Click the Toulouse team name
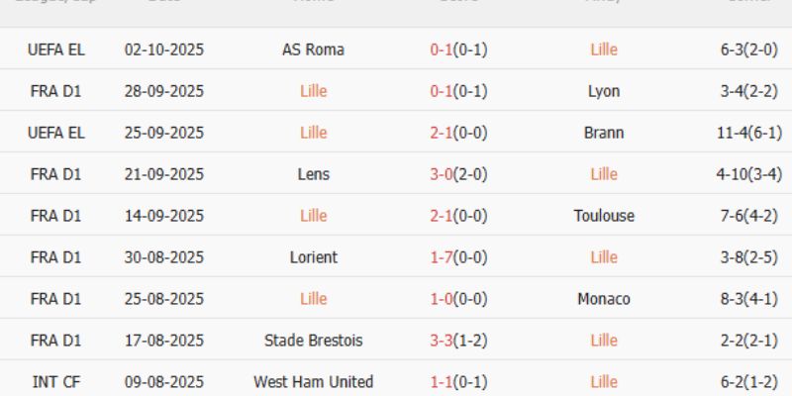 tap(603, 216)
